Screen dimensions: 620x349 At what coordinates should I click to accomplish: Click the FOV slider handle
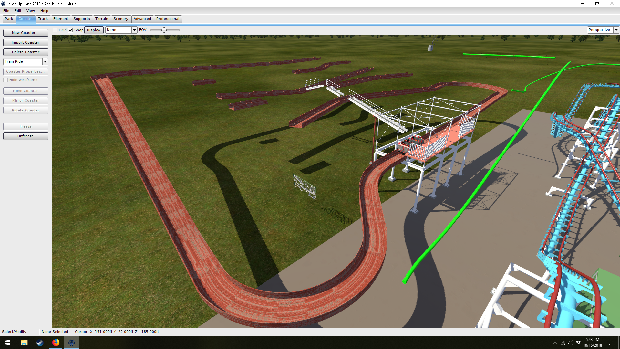164,30
